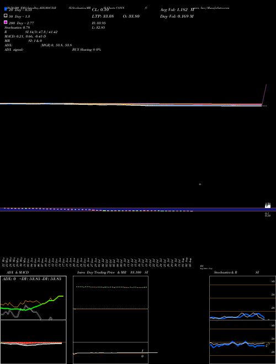Select the '200 Day = 2.77' legend text

(x=21, y=23)
